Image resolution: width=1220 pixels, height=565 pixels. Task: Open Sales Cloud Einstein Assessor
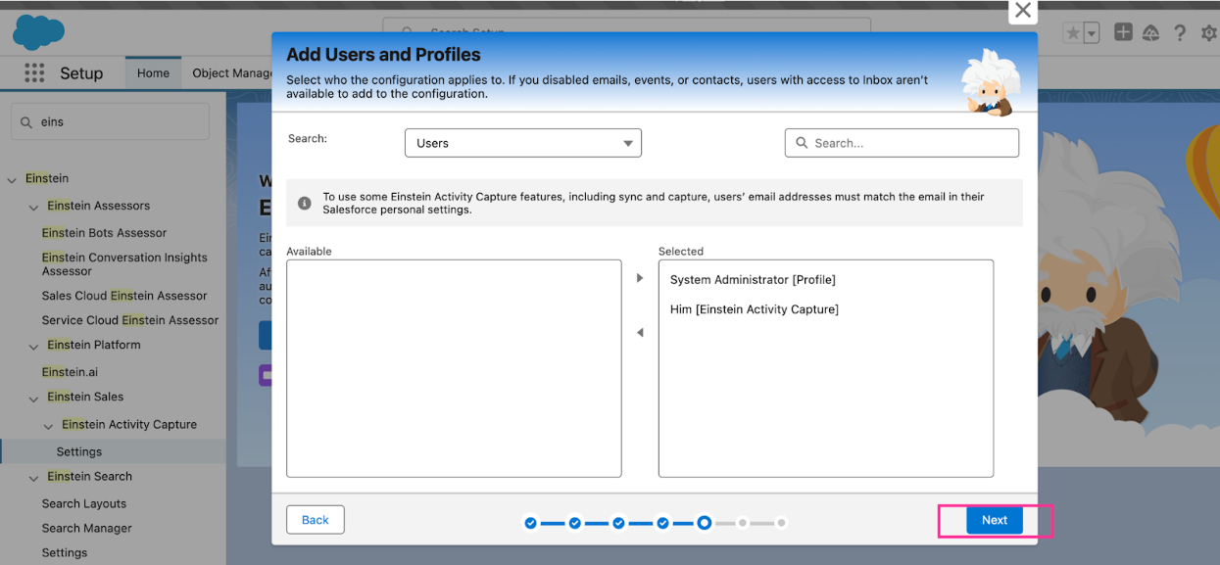(x=124, y=296)
